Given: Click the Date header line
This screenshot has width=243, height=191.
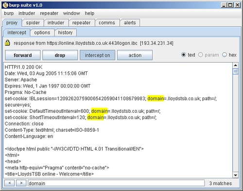Looking at the screenshot, I should point(46,73).
